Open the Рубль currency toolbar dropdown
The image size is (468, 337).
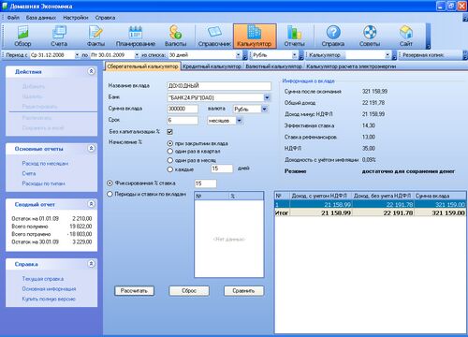tap(294, 55)
